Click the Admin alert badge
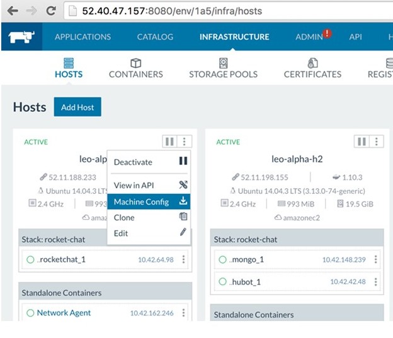The height and width of the screenshot is (338, 393). click(327, 34)
